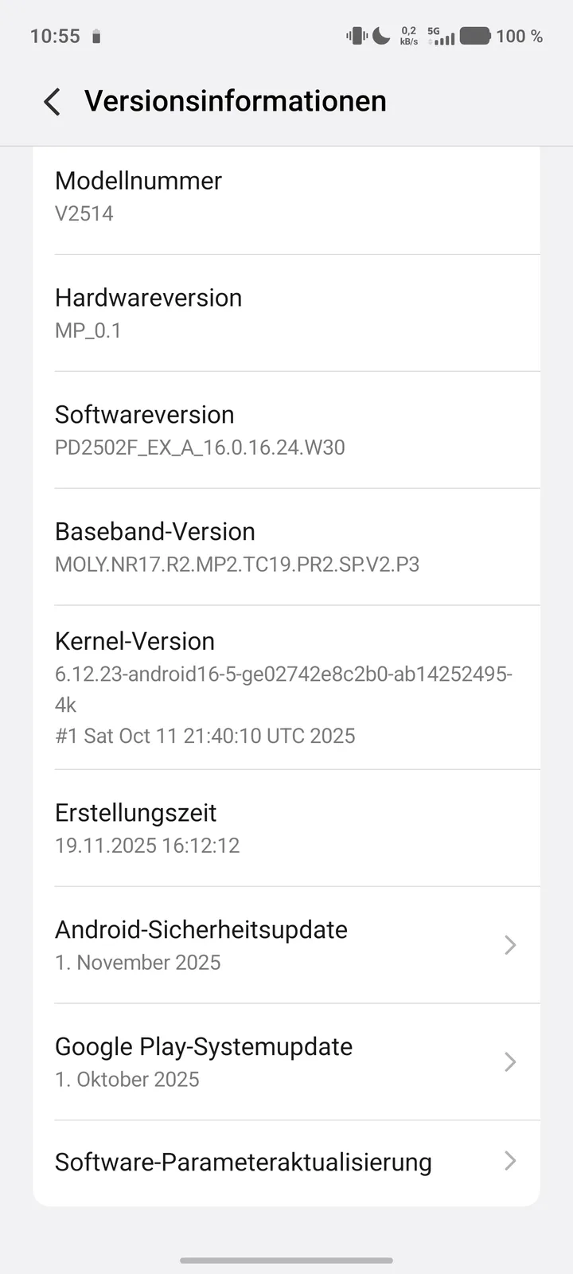Open the Google Play-Systemupdate entry
Screen dimensions: 573x1274
point(239,1062)
